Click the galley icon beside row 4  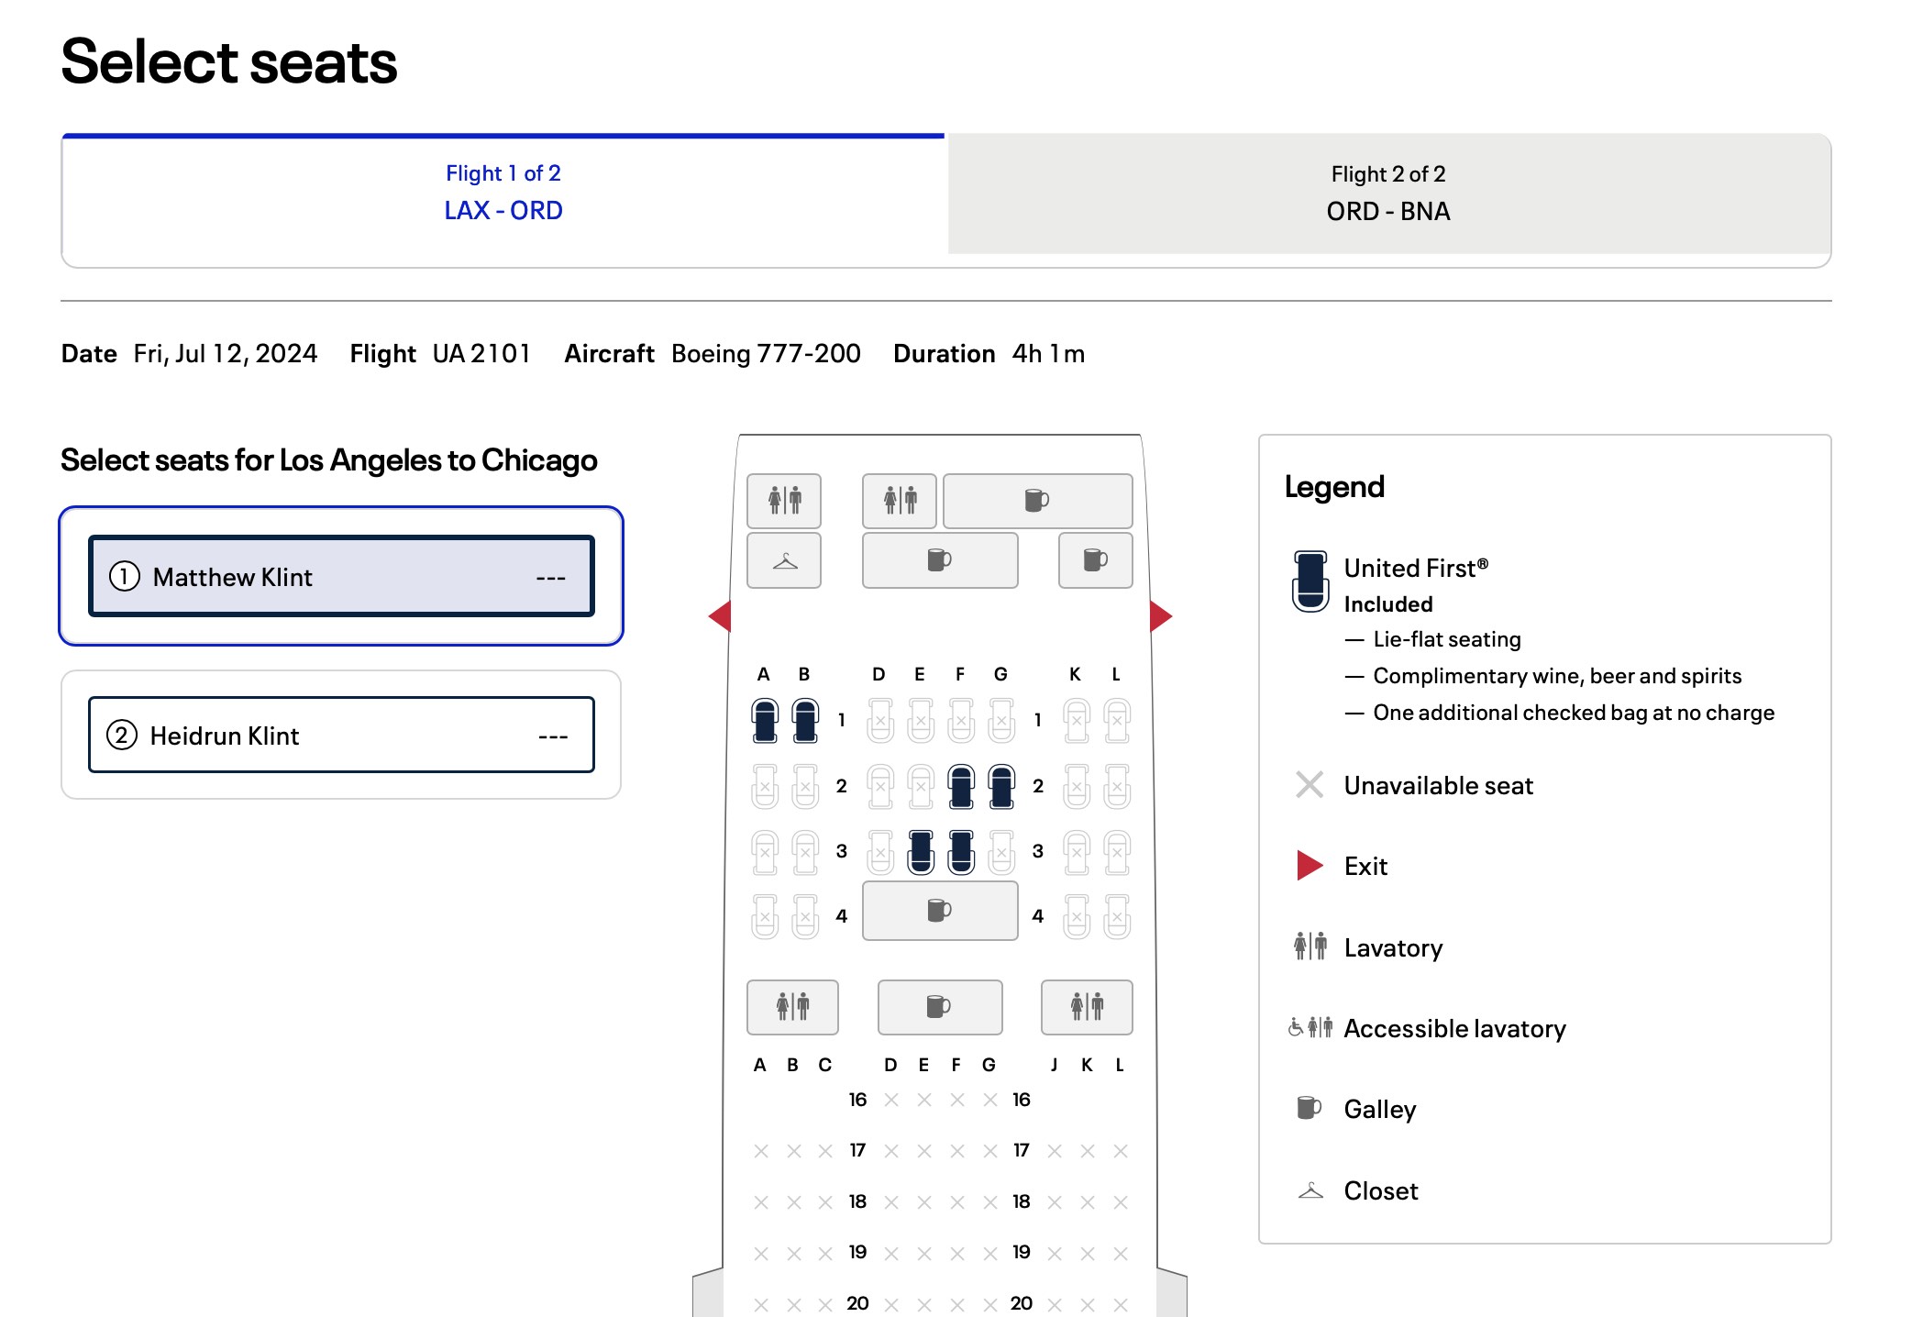click(939, 911)
